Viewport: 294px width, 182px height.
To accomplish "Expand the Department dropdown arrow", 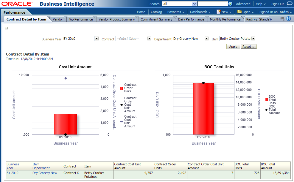I will tap(206, 39).
